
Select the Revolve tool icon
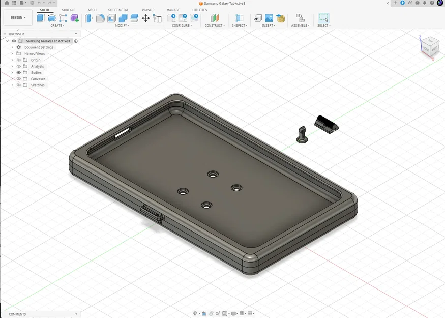coord(52,18)
